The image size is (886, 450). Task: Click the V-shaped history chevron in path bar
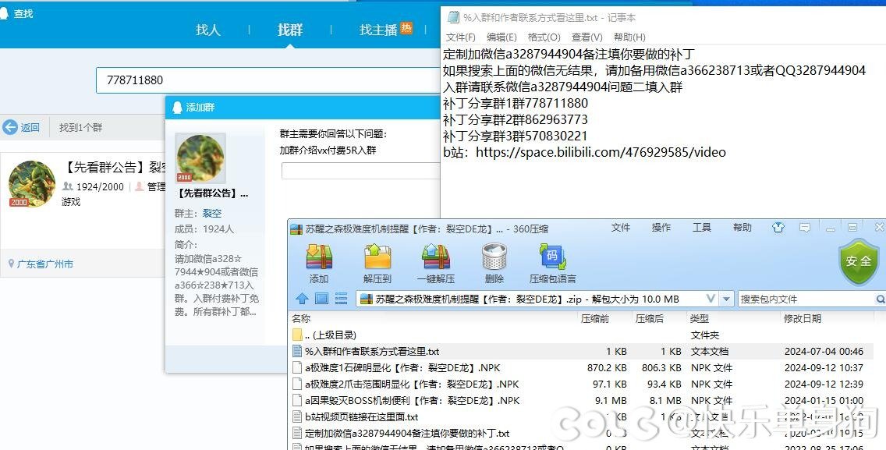pyautogui.click(x=711, y=299)
